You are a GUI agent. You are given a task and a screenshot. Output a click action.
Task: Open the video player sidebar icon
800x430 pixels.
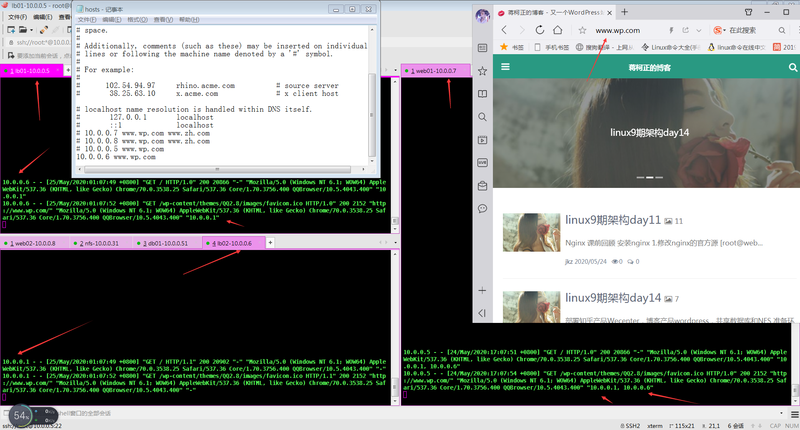point(482,140)
